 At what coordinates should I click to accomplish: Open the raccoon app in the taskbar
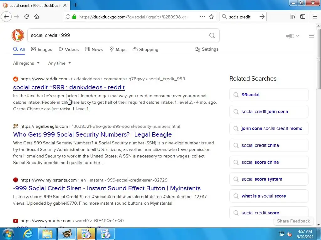coord(67,234)
